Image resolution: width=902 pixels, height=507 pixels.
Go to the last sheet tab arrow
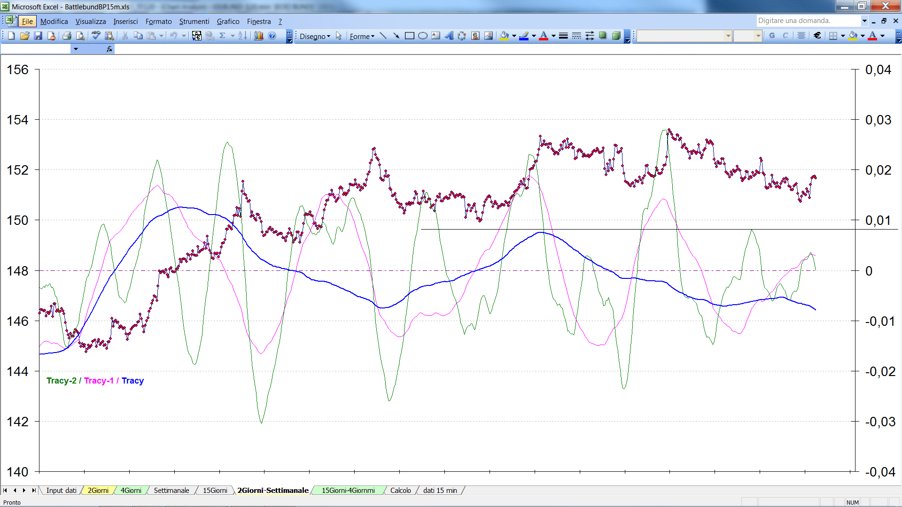[x=33, y=490]
